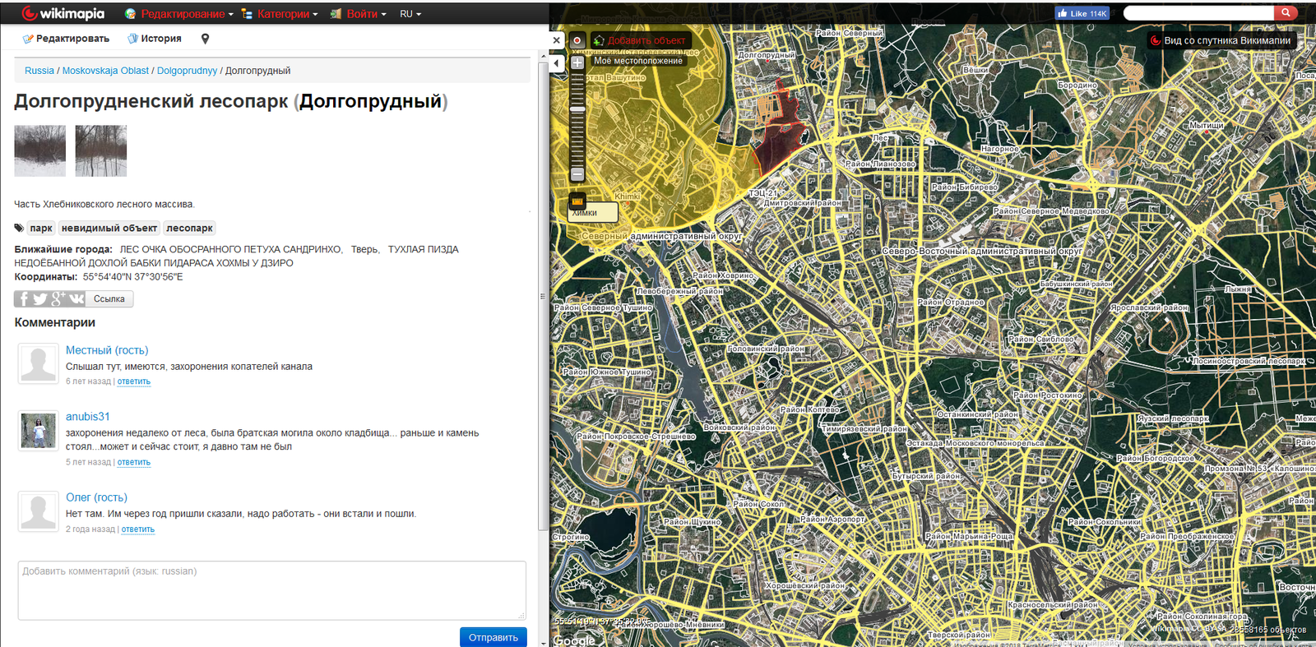Screen dimensions: 1316x647
Task: Open the Тверь nearby city link
Action: coord(364,249)
